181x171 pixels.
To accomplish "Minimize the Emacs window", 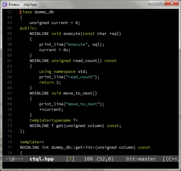I will point(153,3).
